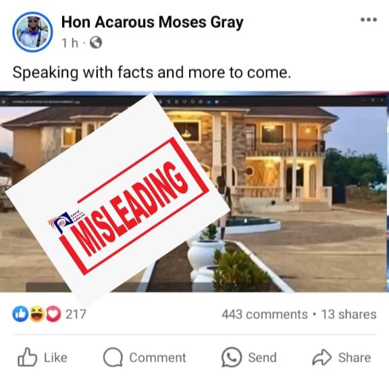Image resolution: width=389 pixels, height=379 pixels.
Task: Click the Hon Acarous Moses Gray name link
Action: pos(152,22)
